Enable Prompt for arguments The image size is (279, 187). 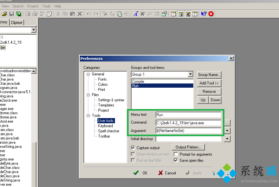(175, 154)
